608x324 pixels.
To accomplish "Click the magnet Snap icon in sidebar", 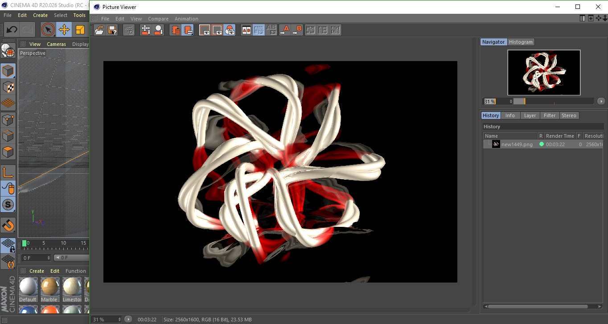I will 8,225.
